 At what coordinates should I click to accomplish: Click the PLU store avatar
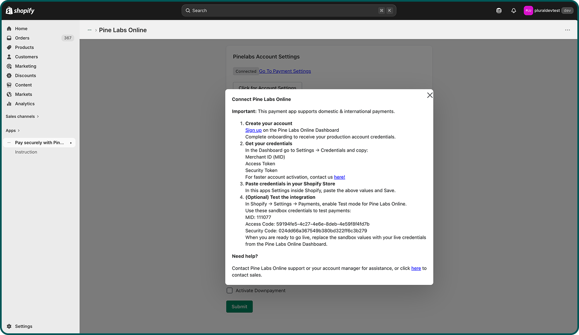528,11
